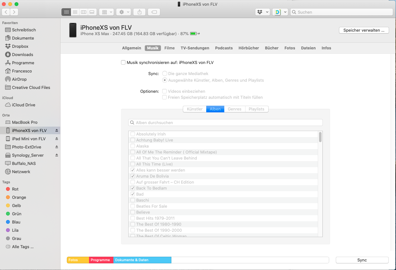
Task: Open Creative Cloud Files in sidebar
Action: [x=31, y=87]
